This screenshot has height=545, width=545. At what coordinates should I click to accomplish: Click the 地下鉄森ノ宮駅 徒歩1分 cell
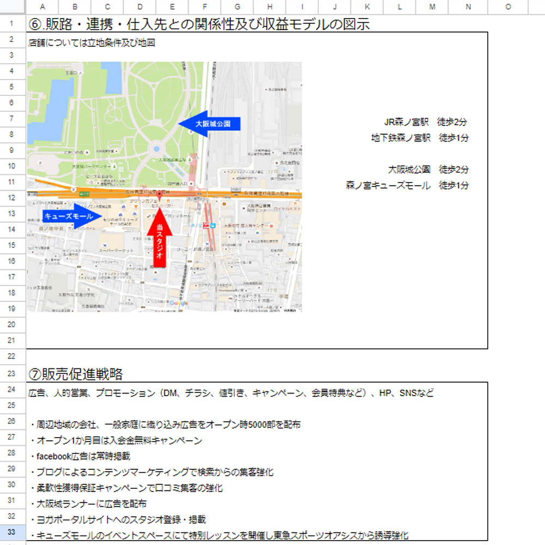pyautogui.click(x=420, y=138)
